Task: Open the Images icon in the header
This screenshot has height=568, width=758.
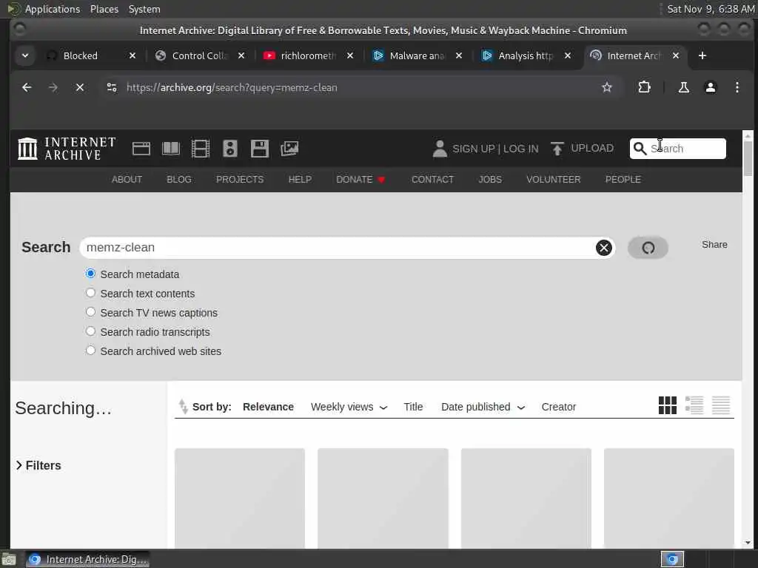Action: pos(289,148)
